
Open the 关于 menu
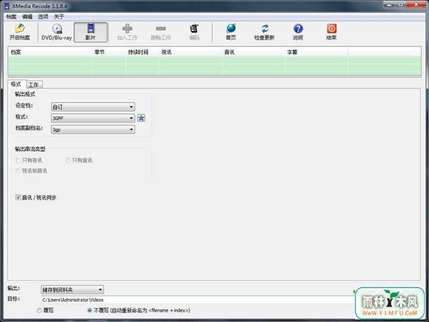(59, 17)
